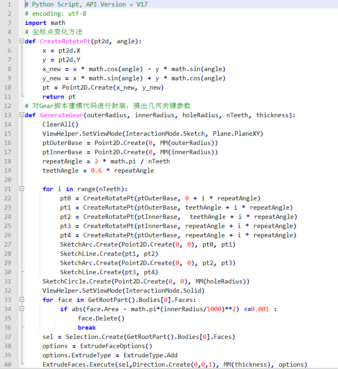338x369 pixels.
Task: Click the 'thickness' parameter on line 13
Action: click(x=272, y=115)
